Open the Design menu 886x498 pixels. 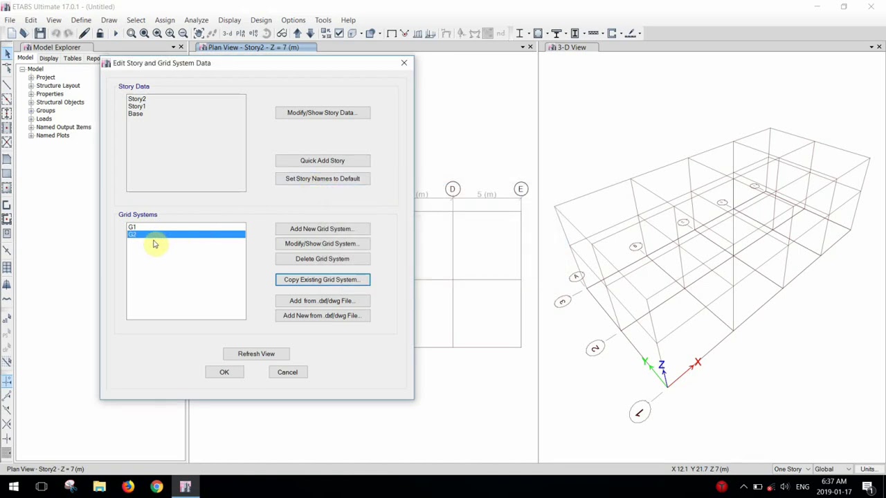[261, 20]
